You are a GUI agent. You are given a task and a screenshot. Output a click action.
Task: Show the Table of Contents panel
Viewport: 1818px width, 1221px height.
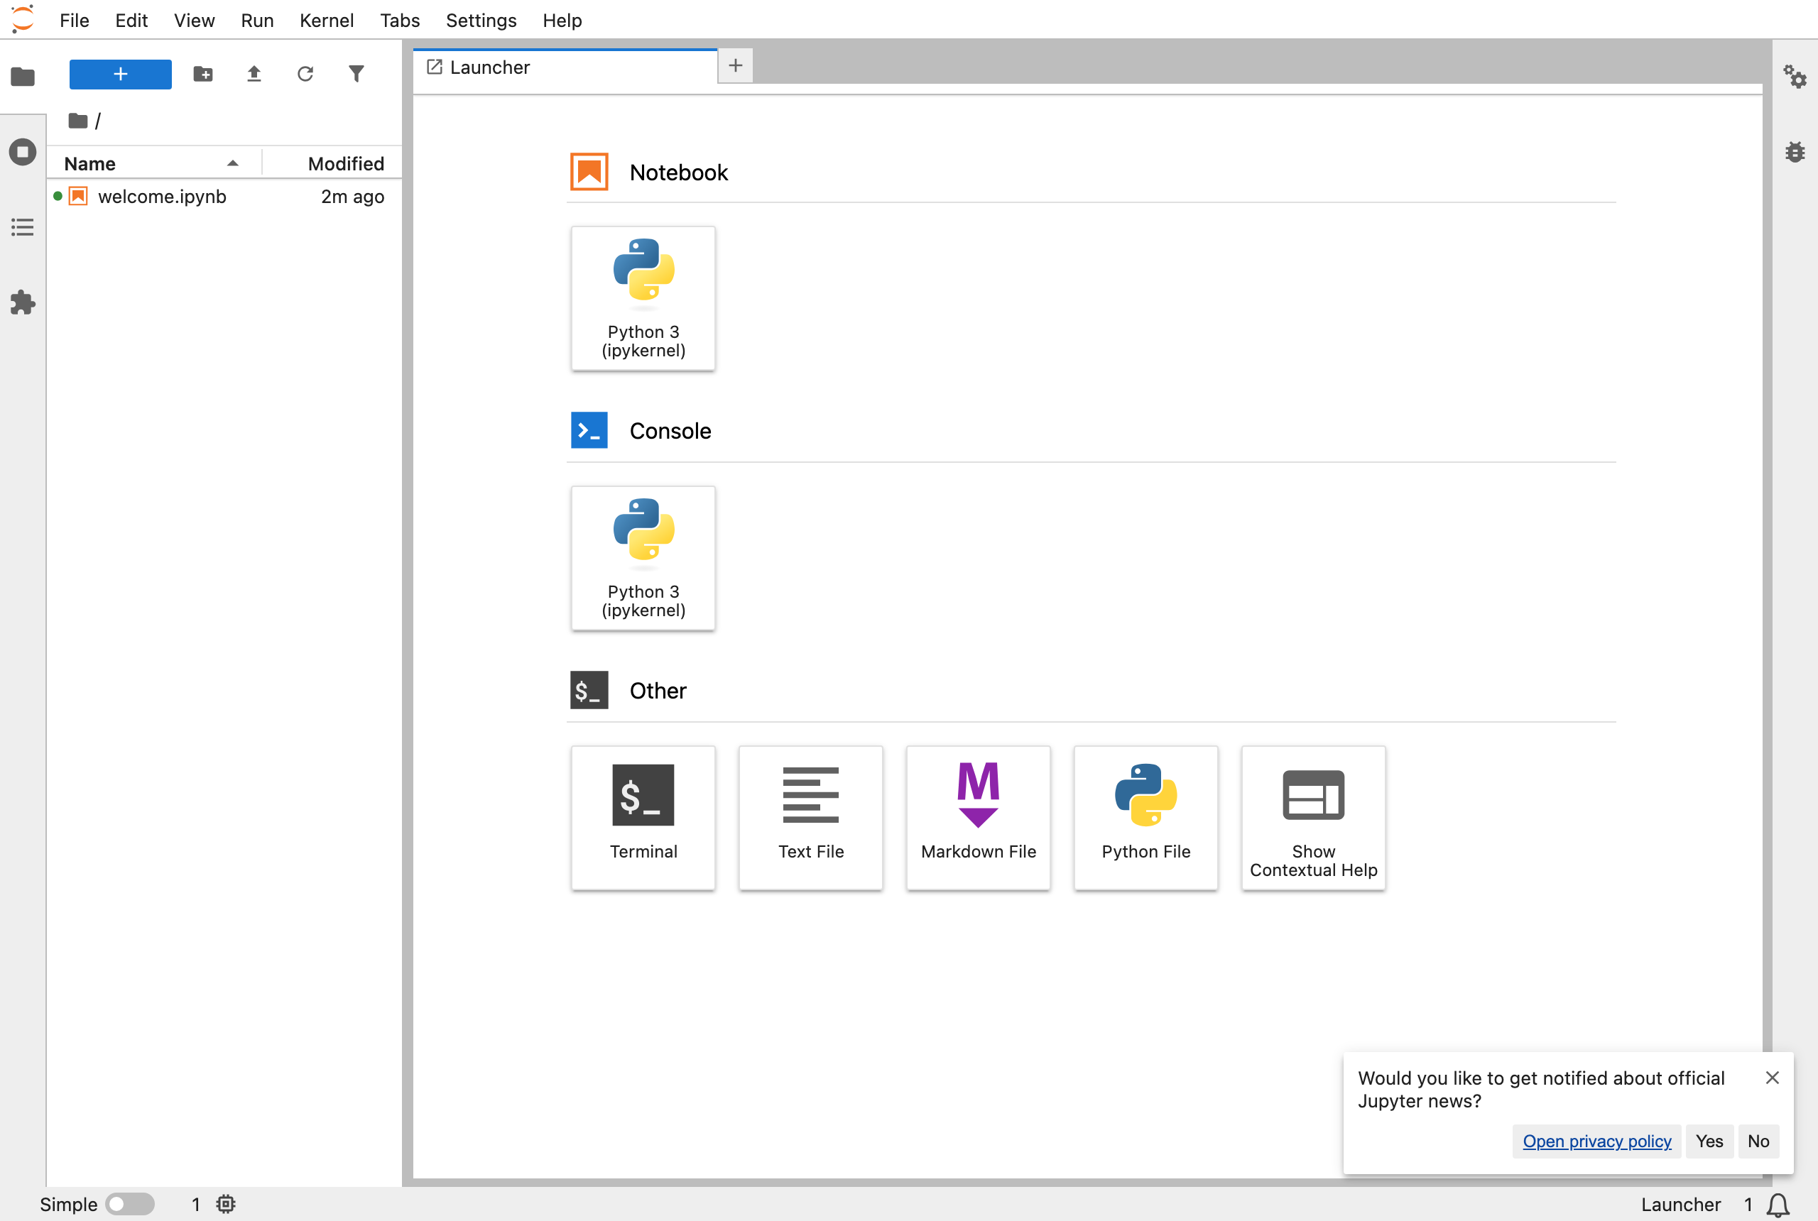pyautogui.click(x=23, y=226)
